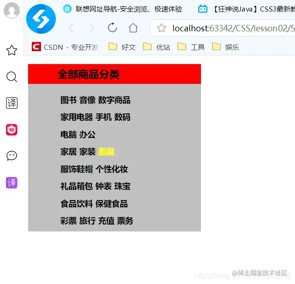Open the 手机 category link
Screen dimensions: 295x284
coord(103,117)
